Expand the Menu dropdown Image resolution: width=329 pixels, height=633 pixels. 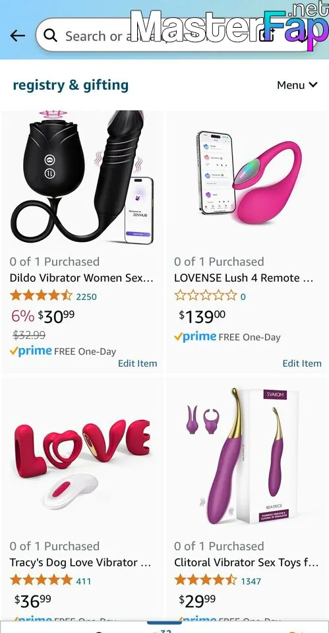297,85
